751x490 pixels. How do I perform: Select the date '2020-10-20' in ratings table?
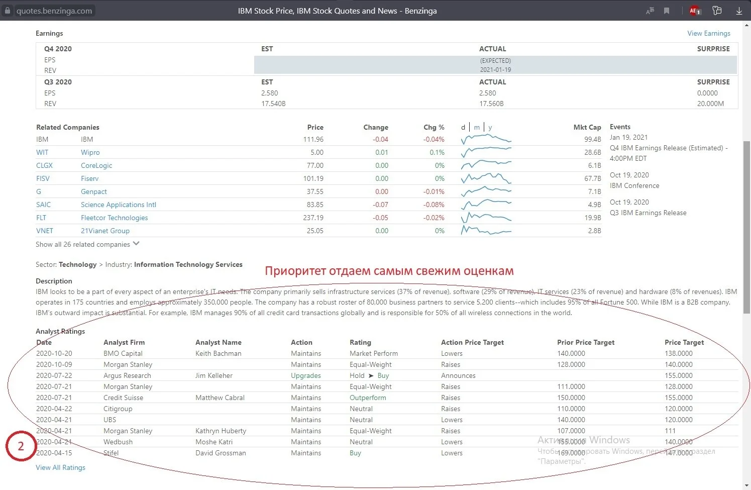click(x=54, y=353)
